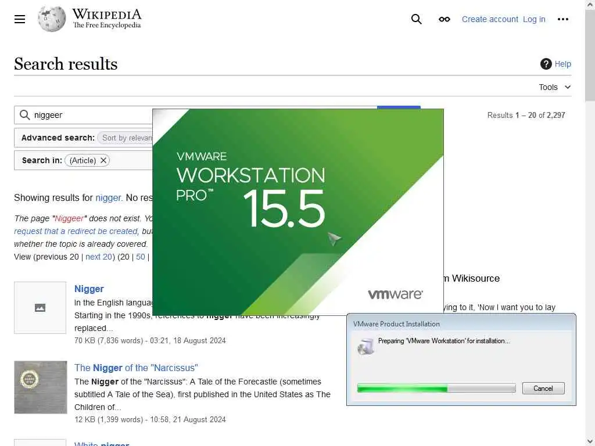Open the Narcissus book cover thumbnail
This screenshot has width=595, height=446.
[41, 387]
